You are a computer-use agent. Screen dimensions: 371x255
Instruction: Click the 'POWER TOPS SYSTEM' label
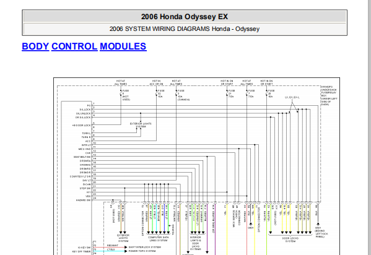click(142, 251)
